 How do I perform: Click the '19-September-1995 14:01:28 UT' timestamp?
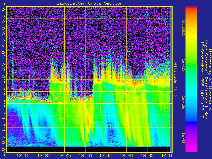[x=202, y=79]
